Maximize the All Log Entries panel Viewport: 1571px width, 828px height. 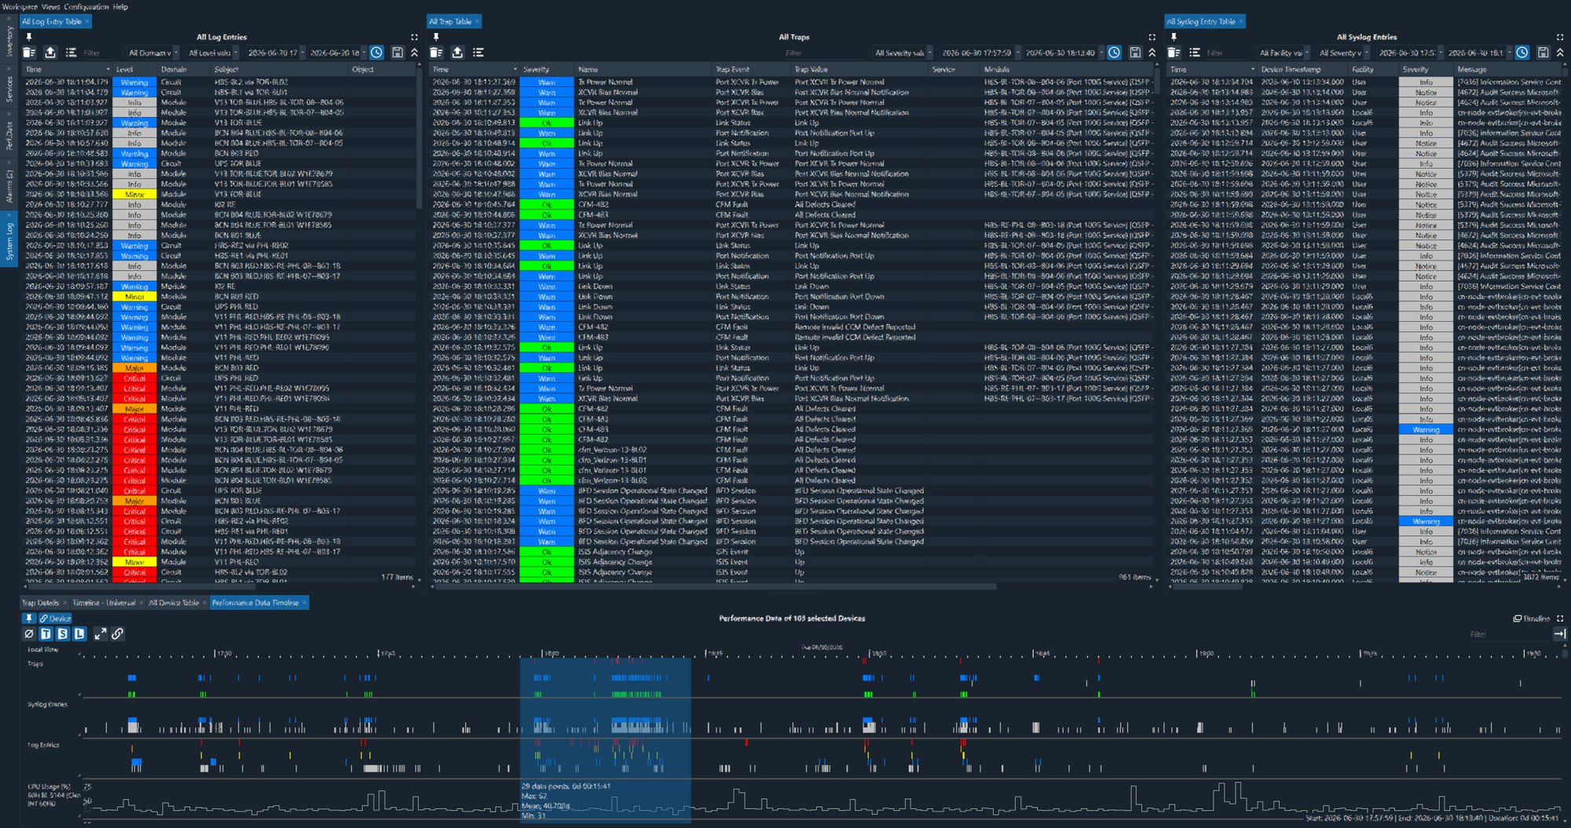415,37
